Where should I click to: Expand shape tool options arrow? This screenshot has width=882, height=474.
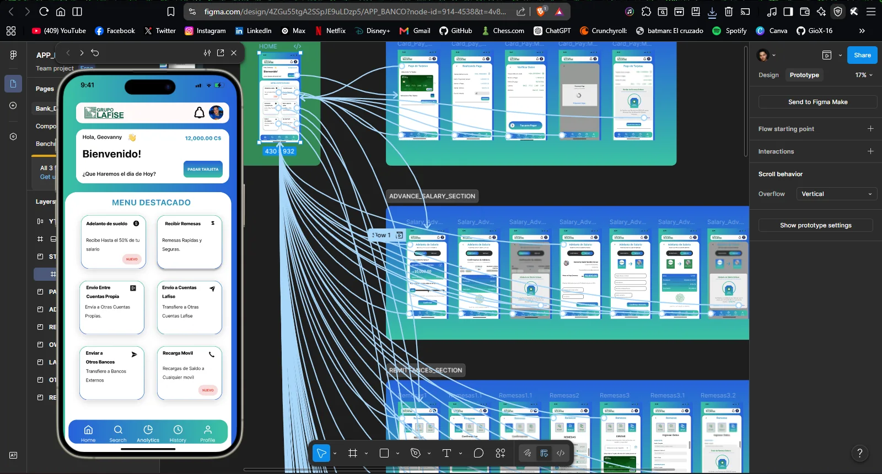pyautogui.click(x=397, y=453)
